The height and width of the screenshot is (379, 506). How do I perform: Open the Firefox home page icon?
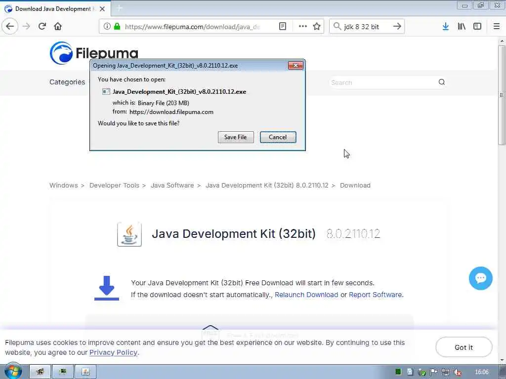[x=58, y=26]
